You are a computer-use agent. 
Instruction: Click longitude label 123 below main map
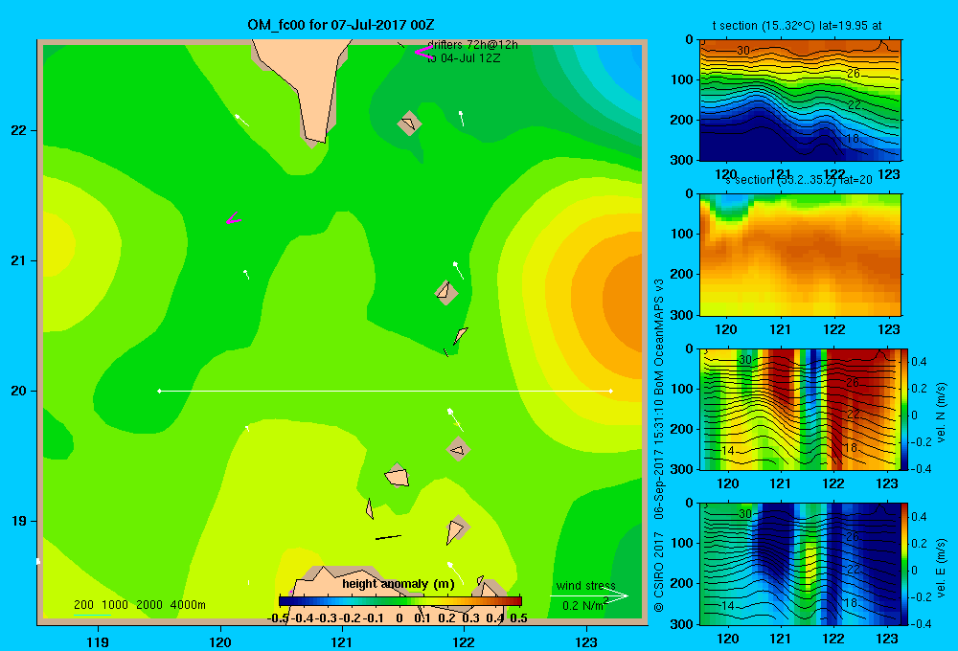point(586,641)
